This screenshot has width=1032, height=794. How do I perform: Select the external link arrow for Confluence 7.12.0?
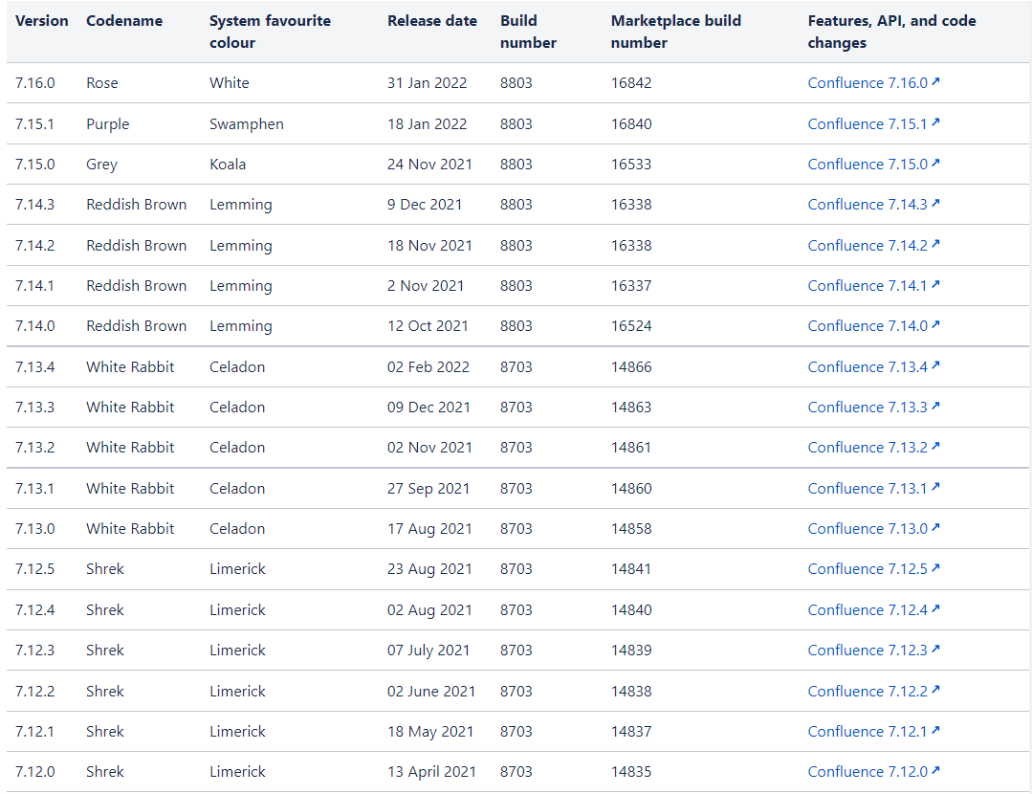point(936,771)
